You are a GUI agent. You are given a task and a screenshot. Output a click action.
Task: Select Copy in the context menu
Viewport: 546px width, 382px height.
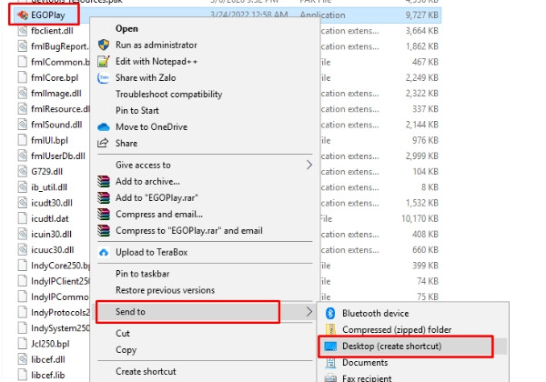pyautogui.click(x=126, y=349)
